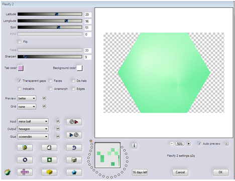This screenshot has width=235, height=181.
Task: Click the dice randomize button
Action: [74, 160]
